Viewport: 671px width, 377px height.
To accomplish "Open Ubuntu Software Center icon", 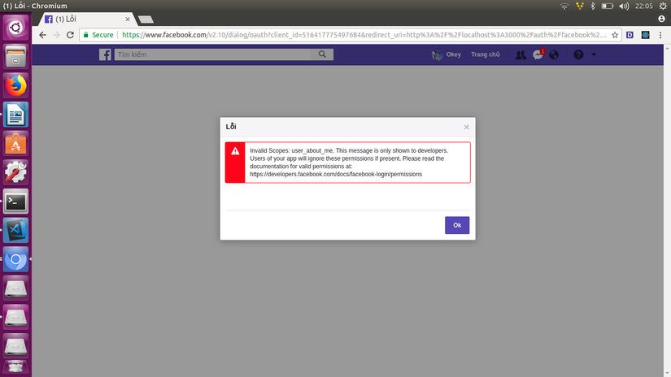I will [x=15, y=144].
